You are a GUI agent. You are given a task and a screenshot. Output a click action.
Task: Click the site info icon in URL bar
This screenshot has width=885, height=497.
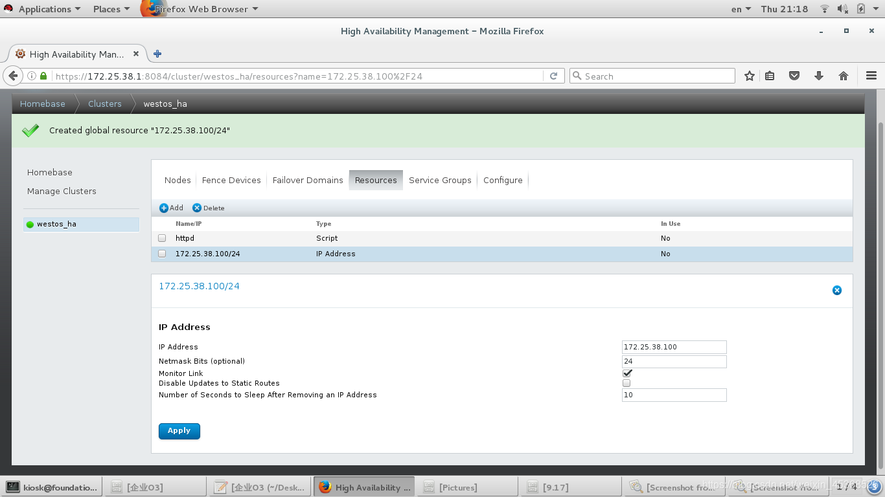(32, 76)
